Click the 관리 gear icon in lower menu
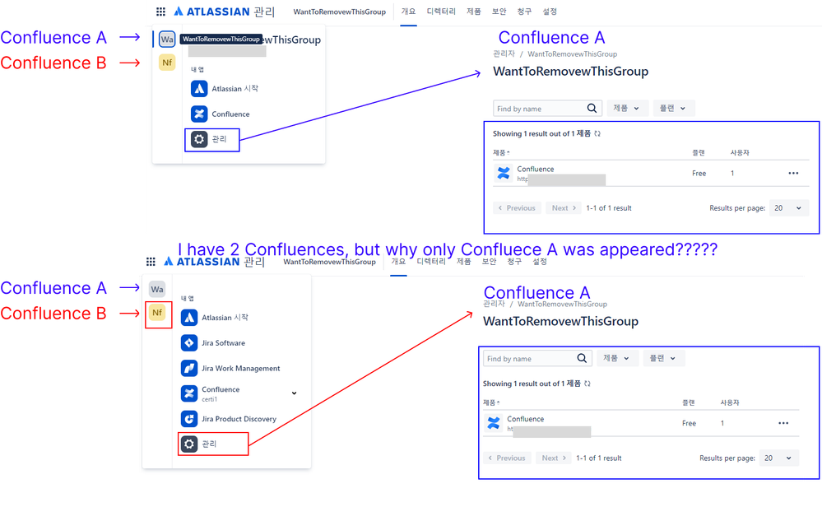 tap(189, 444)
